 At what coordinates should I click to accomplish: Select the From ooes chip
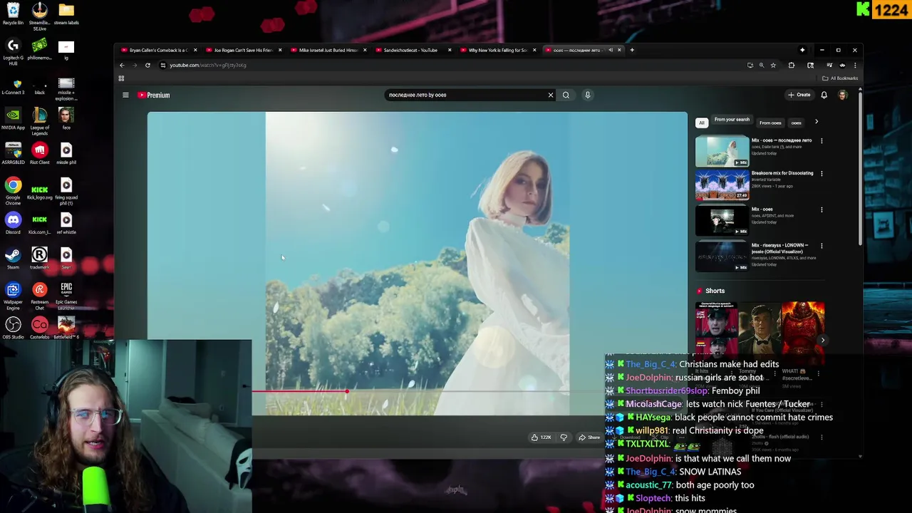(770, 123)
